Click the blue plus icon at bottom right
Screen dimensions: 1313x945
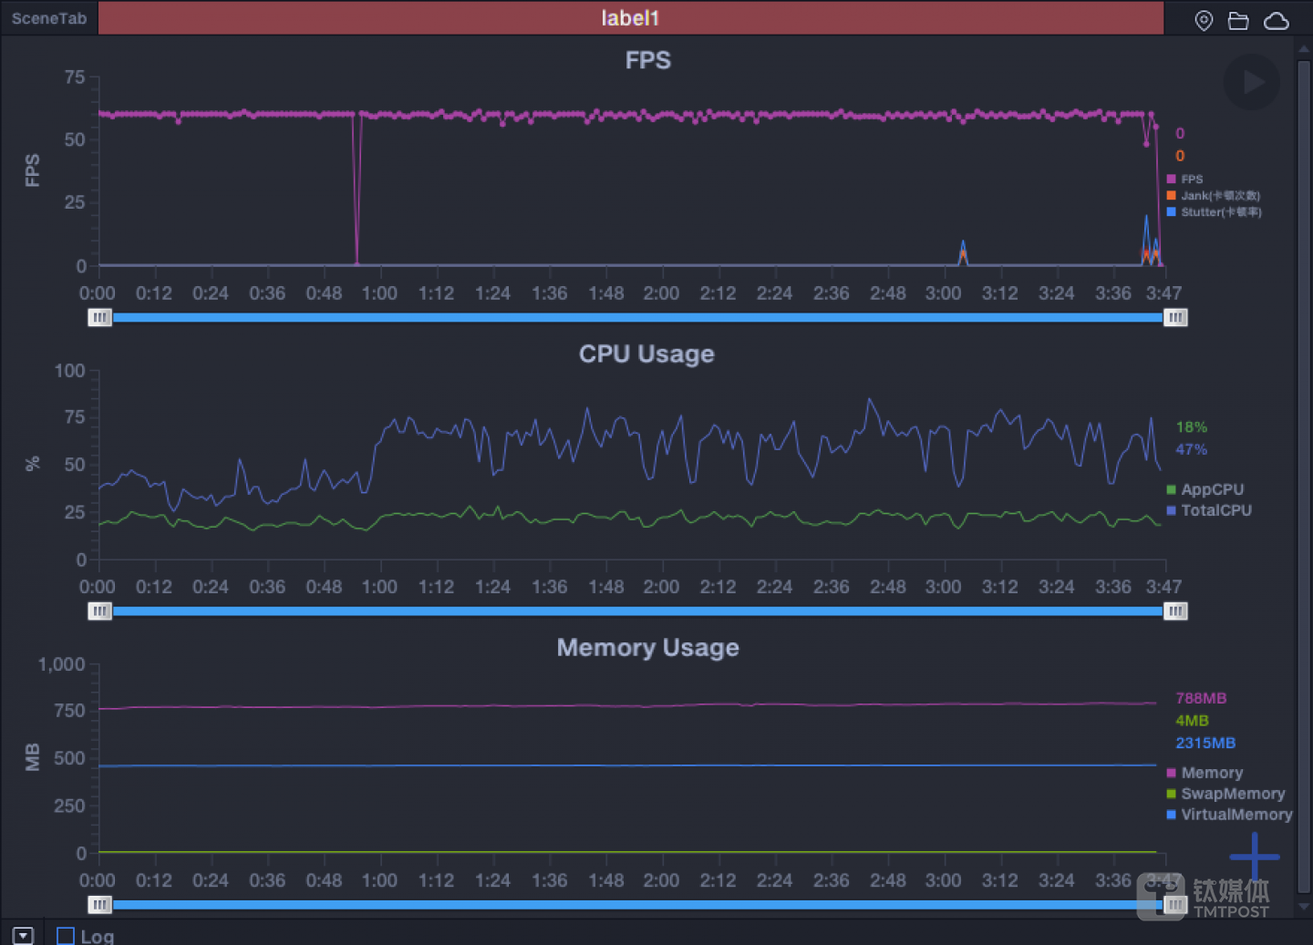tap(1254, 857)
